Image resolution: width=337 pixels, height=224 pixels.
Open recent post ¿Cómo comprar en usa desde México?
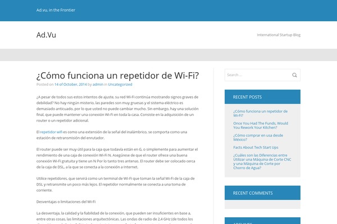pos(258,137)
